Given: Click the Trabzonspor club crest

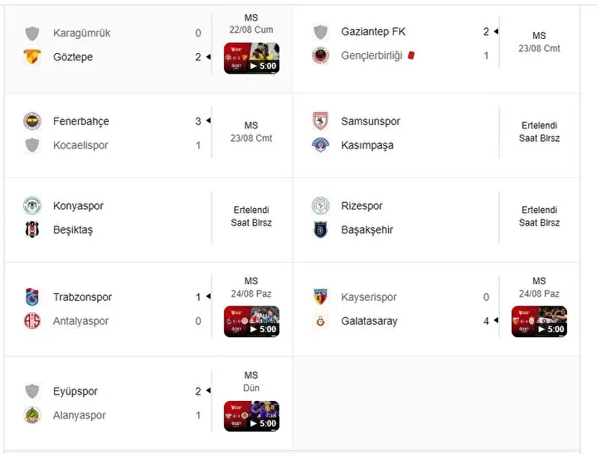Looking at the screenshot, I should point(32,297).
